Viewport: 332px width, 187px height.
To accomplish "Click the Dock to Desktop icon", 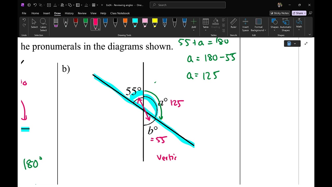I will pyautogui.click(x=49, y=5).
